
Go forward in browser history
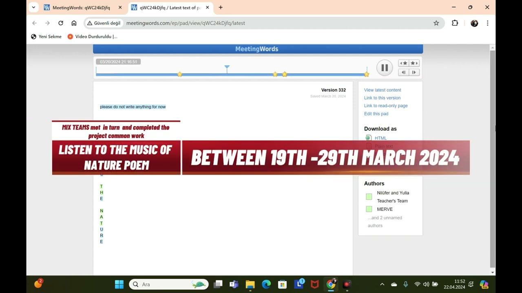pos(47,23)
